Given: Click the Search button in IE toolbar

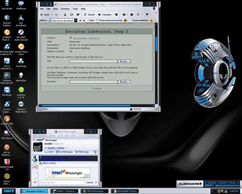Looking at the screenshot, I should 89,15.
